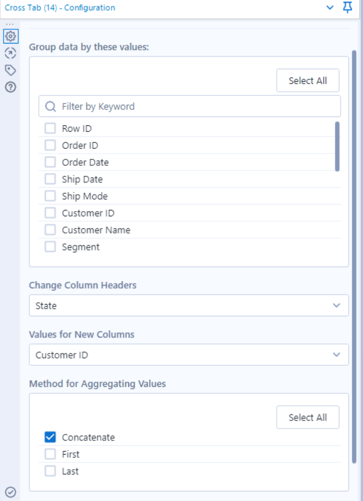Check the Row ID checkbox

50,128
